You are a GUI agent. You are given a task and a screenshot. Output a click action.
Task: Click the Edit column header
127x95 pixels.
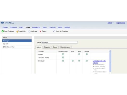73,51
